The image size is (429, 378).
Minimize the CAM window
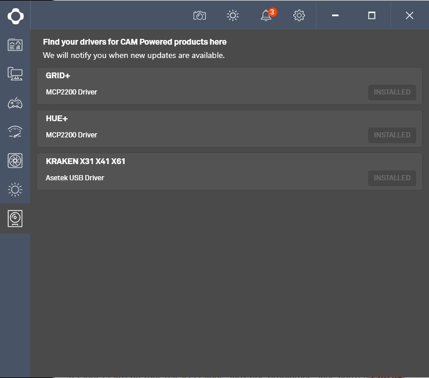[x=335, y=16]
